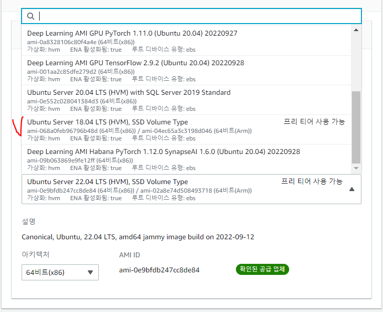Click the AMI ID ami-0e9bfdb247cc8de84 value

tap(159, 270)
